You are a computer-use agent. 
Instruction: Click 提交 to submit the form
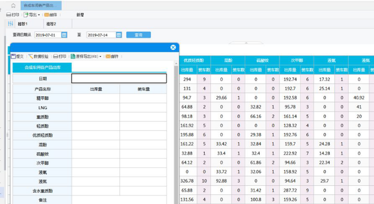coord(17,57)
